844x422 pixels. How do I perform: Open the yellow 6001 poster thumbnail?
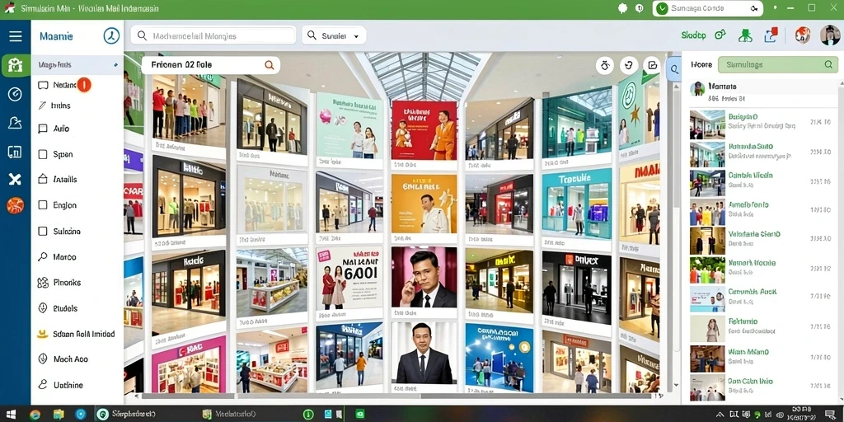[349, 278]
